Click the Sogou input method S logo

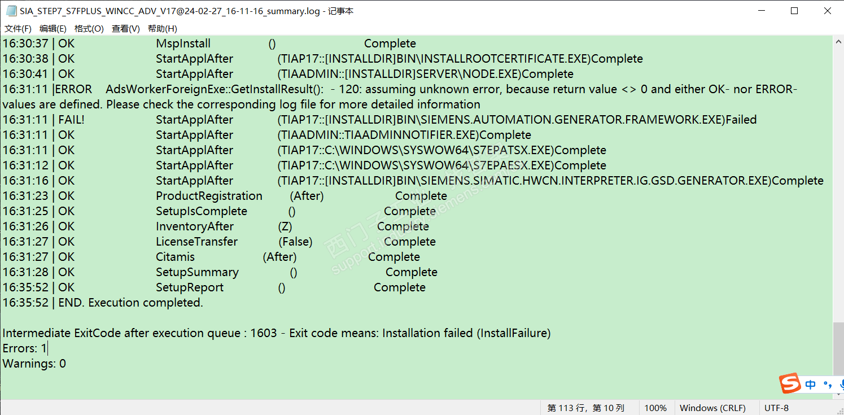[790, 383]
